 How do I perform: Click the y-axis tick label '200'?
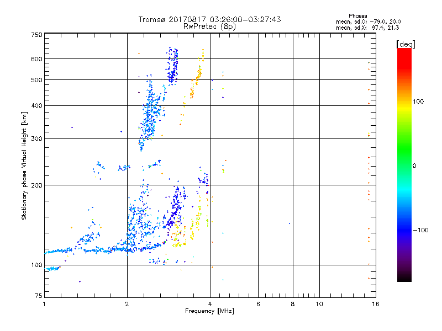click(x=36, y=185)
